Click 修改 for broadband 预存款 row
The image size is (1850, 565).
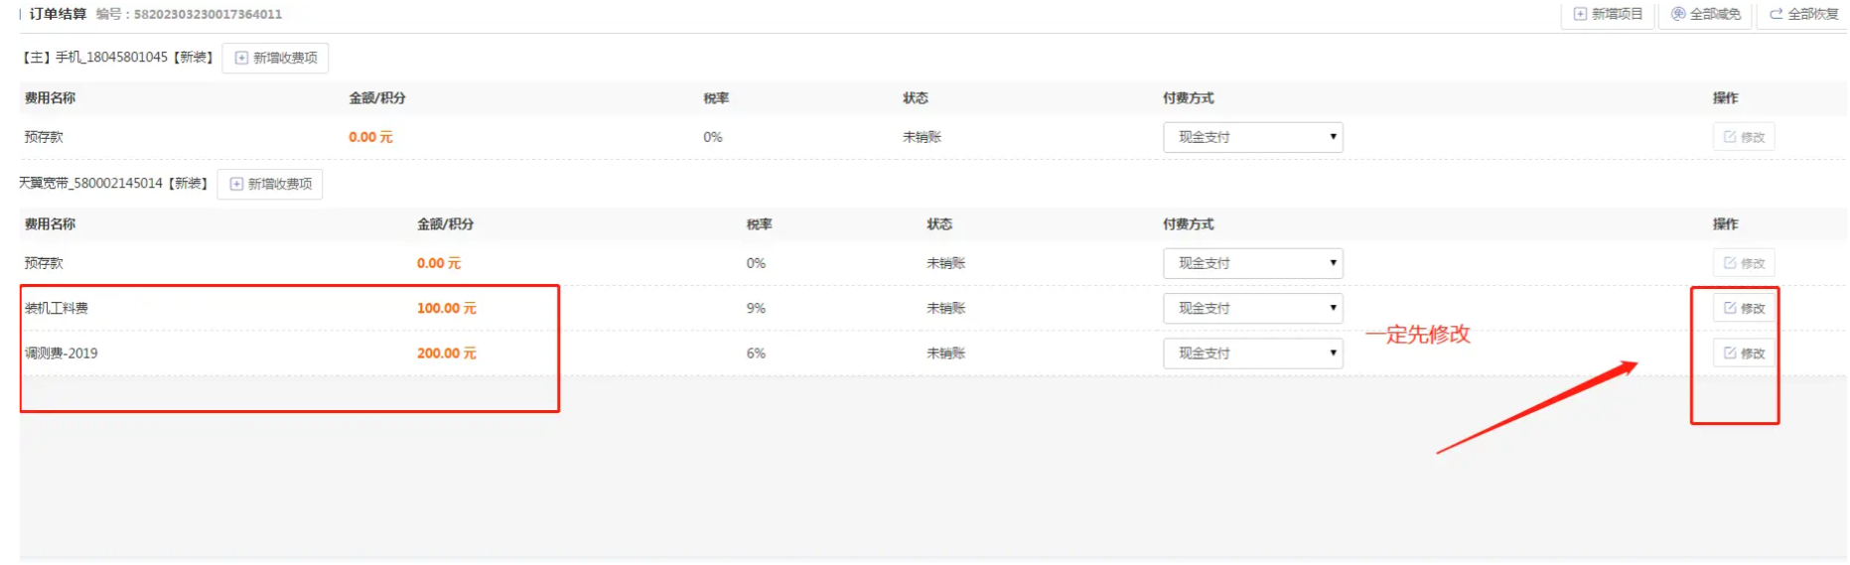(x=1744, y=263)
